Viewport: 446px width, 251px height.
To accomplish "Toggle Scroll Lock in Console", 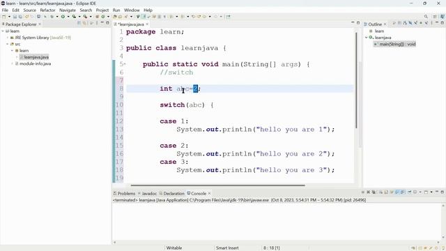I will coord(386,192).
